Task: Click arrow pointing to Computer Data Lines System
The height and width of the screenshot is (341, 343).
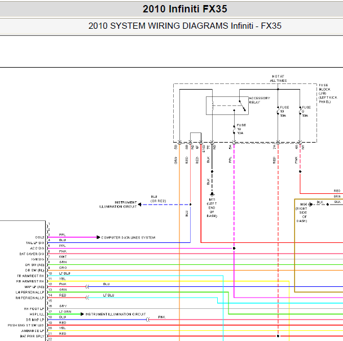Action: (x=98, y=237)
